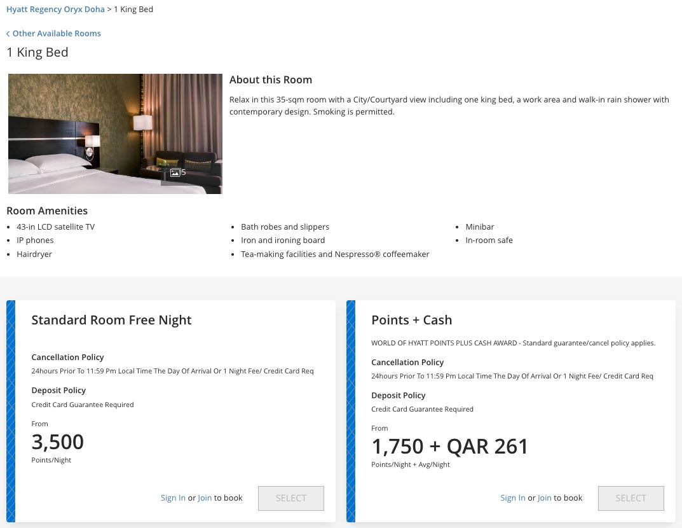Follow the Hyatt Regency Oryx Doha breadcrumb link
This screenshot has width=682, height=528.
(55, 9)
